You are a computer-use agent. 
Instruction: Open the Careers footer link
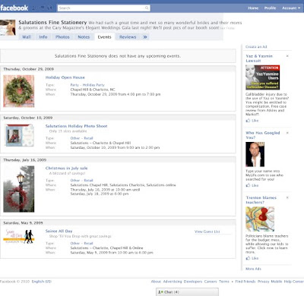211,282
